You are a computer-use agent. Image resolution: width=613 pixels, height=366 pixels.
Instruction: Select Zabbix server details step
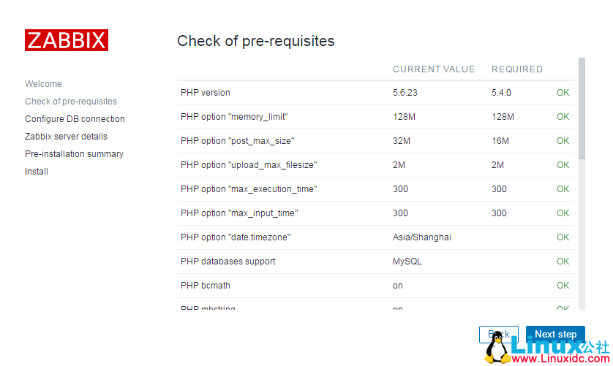[66, 137]
